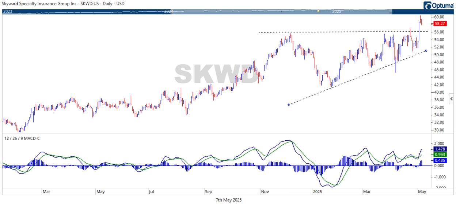
Task: Select the 2025 label in overview bar
Action: pos(337,12)
